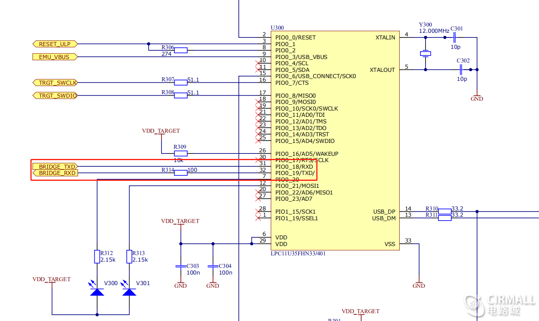Viewport: 539px width, 321px height.
Task: Click the PIO0_8/MISO0 pin label
Action: point(296,95)
